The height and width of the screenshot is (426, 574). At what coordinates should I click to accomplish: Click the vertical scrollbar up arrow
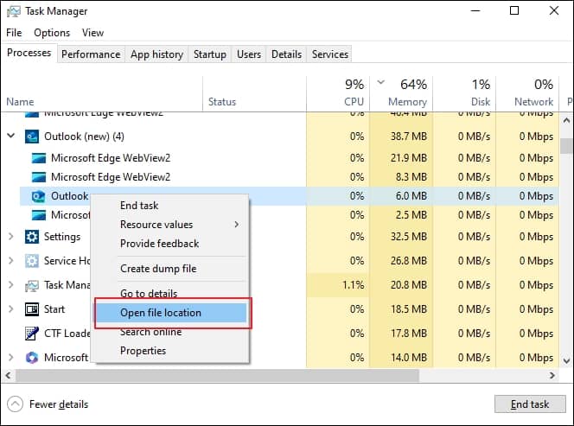(x=566, y=120)
